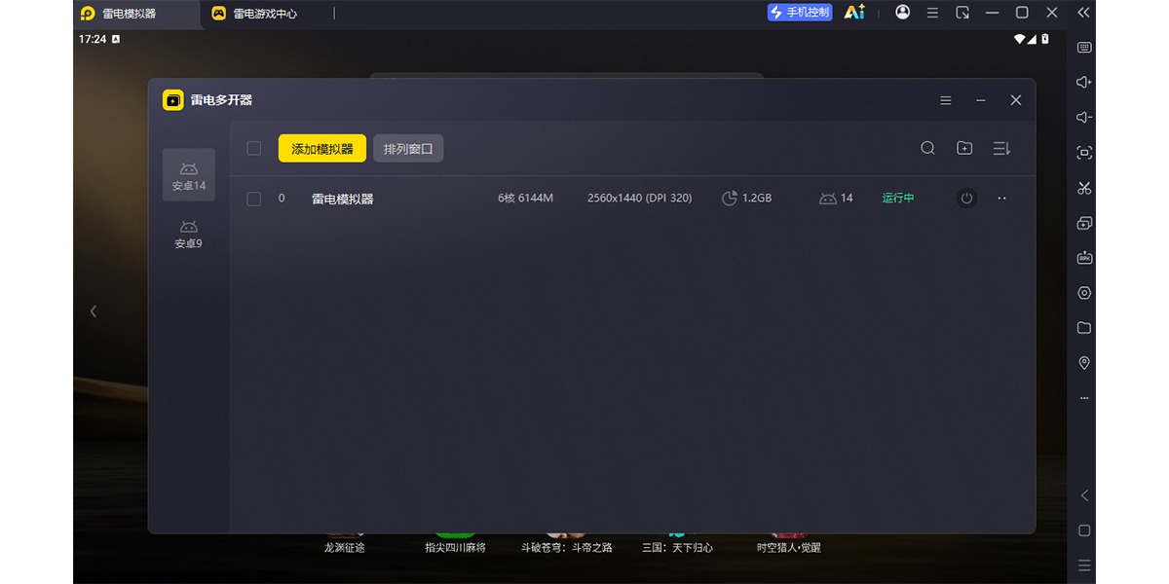Open the 斗破苍穹：斗帝之路 app label

(567, 547)
